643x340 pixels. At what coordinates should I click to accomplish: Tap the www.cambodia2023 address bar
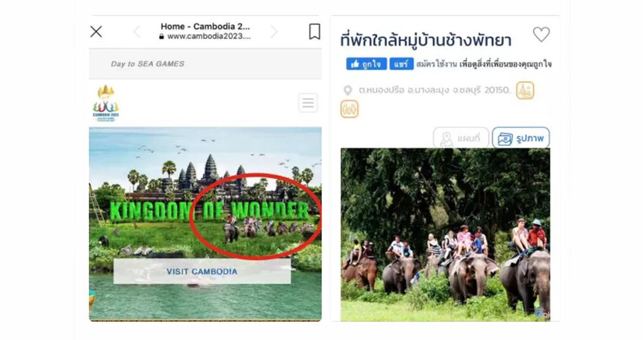tap(205, 37)
